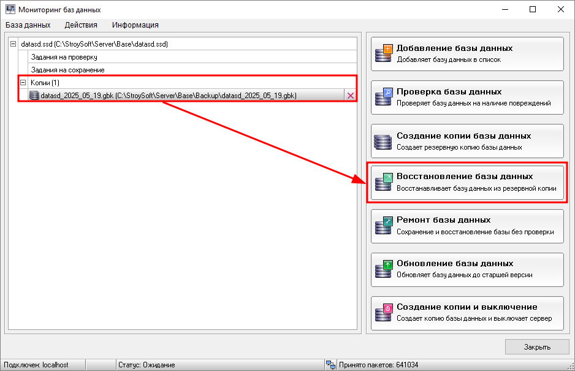Collapse the Копии (1) node
This screenshot has width=575, height=371.
pos(23,82)
